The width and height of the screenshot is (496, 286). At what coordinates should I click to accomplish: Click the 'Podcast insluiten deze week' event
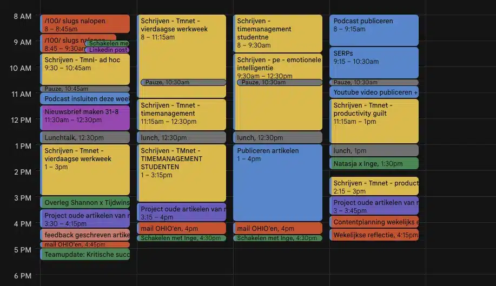85,99
